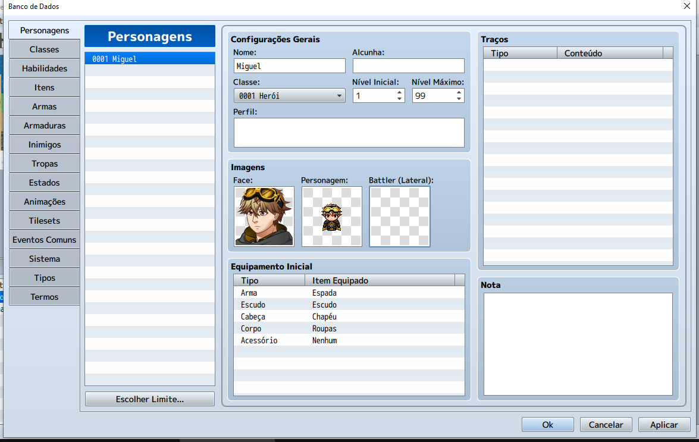Click the Personagem sprite thumbnail
Screen dimensions: 699x442
tap(331, 216)
